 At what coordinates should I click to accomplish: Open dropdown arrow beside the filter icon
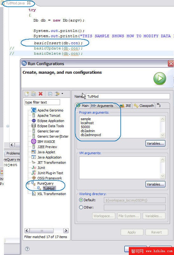point(62,94)
